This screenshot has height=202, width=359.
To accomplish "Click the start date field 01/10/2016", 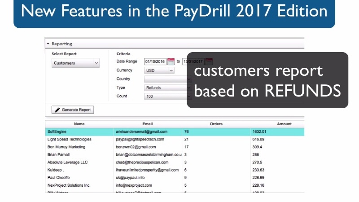I will [155, 61].
